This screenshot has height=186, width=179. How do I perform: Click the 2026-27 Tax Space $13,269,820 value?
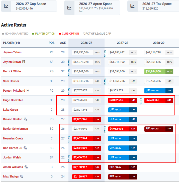pos(150,9)
